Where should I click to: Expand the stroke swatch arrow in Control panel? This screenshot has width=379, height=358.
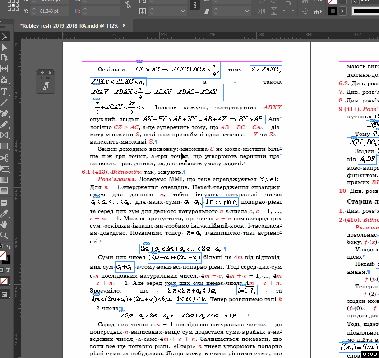342,11
